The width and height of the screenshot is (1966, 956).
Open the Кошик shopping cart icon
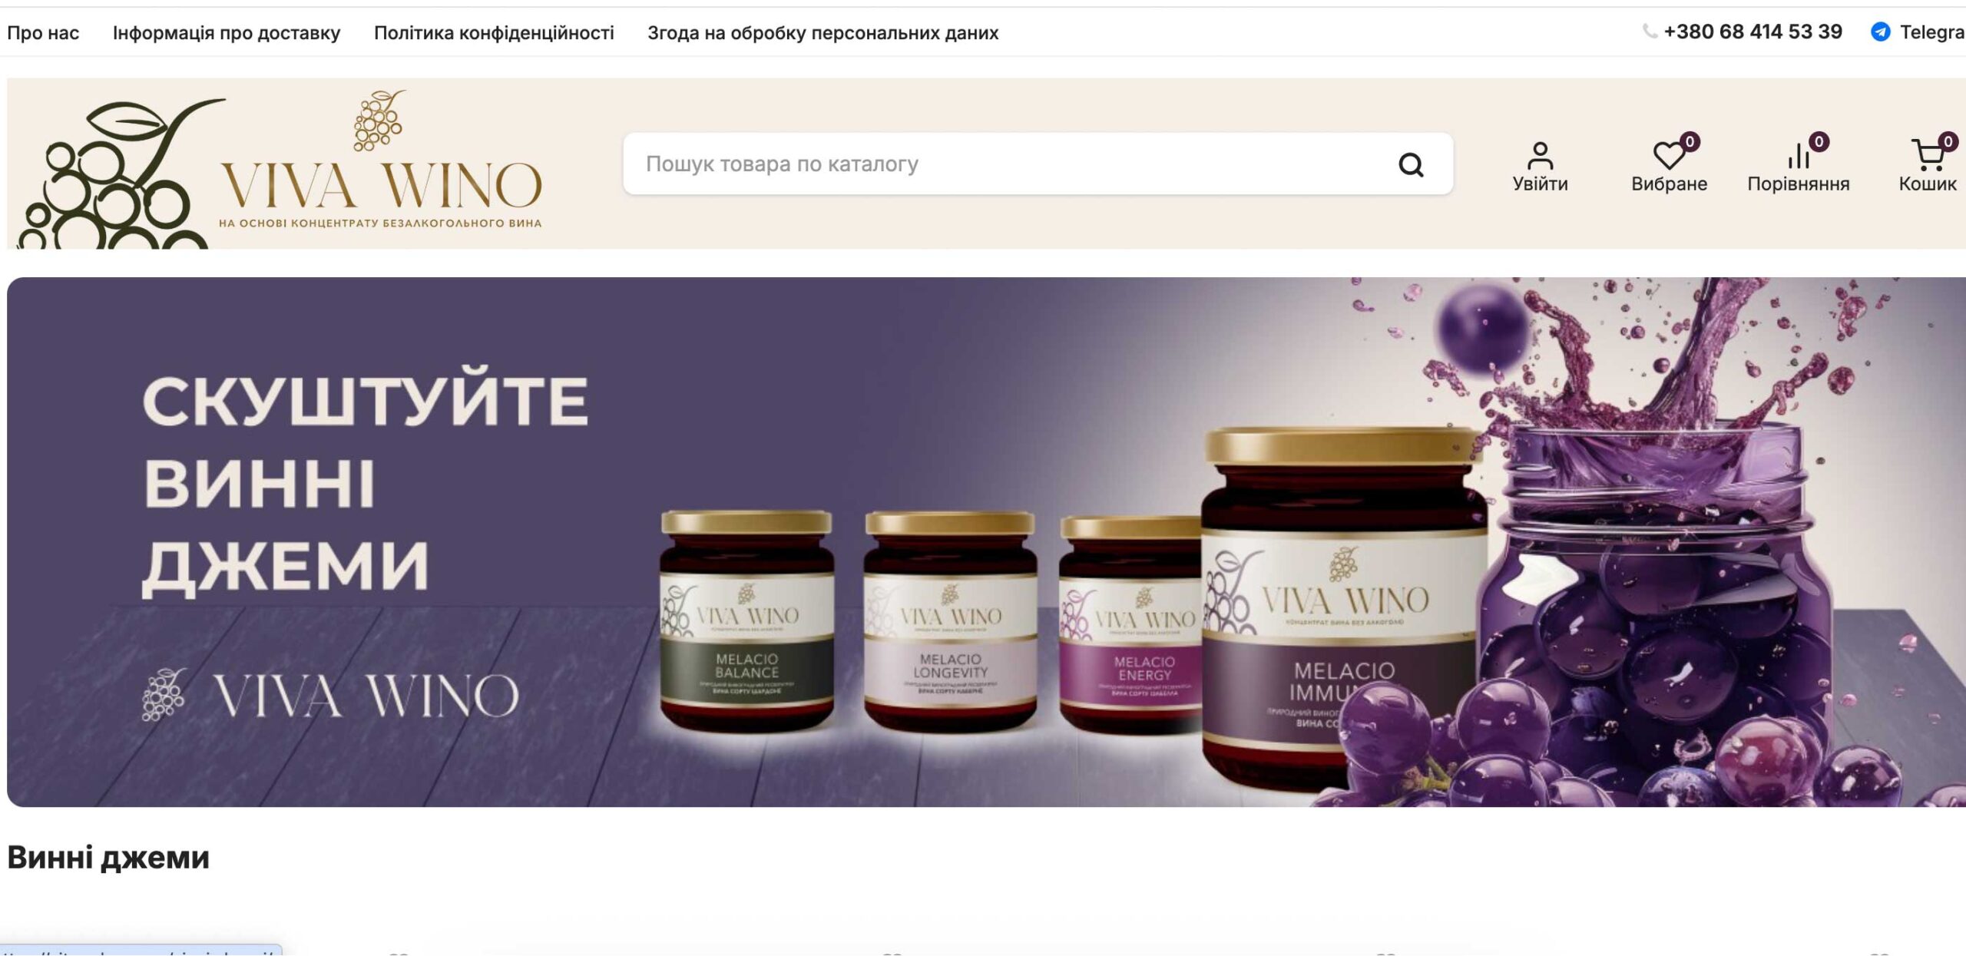click(1927, 155)
